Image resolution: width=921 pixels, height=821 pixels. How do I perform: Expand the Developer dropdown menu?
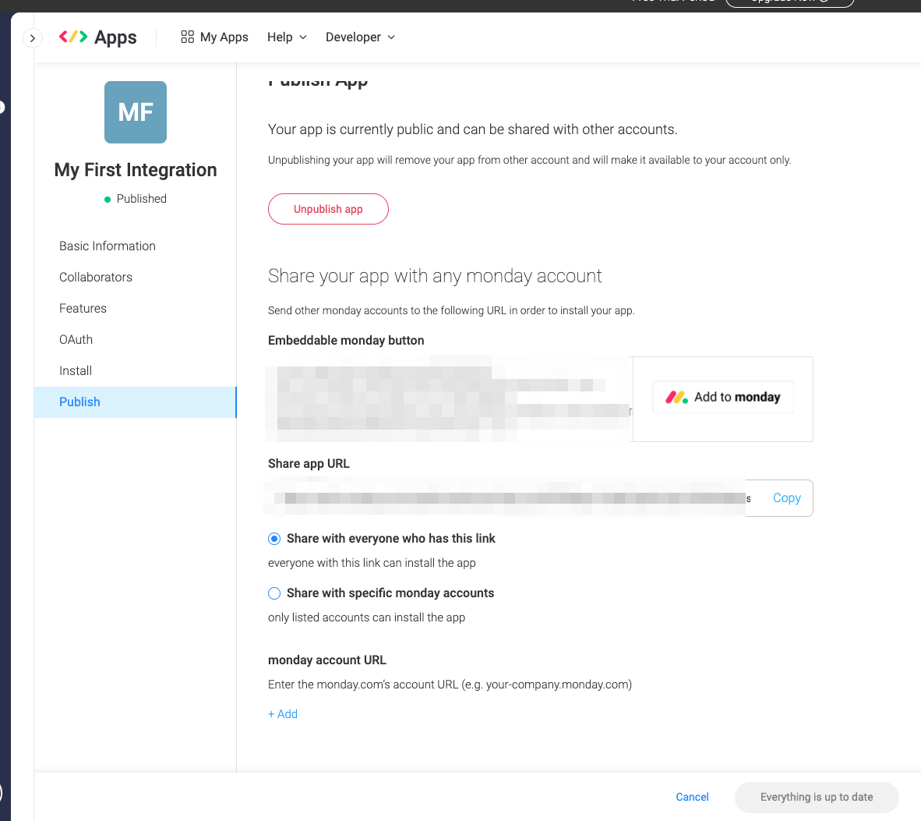361,37
